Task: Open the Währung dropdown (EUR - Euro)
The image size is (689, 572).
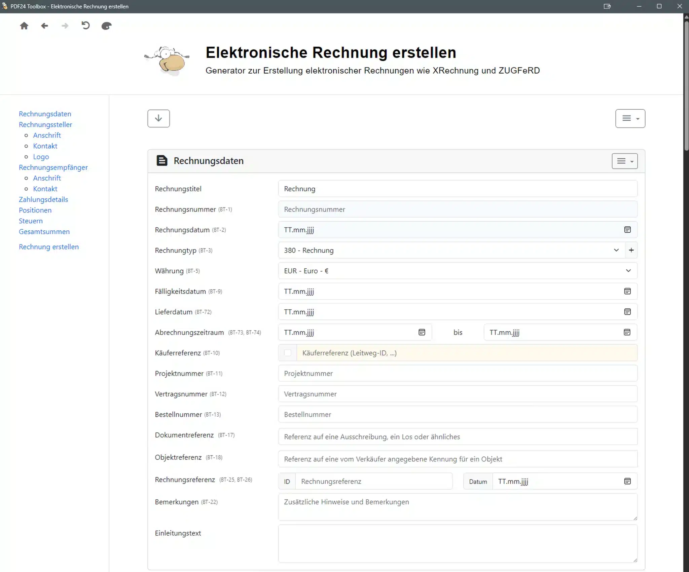Action: (458, 271)
